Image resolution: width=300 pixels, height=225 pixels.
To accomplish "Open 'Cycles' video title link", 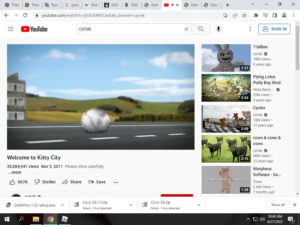I will point(259,108).
